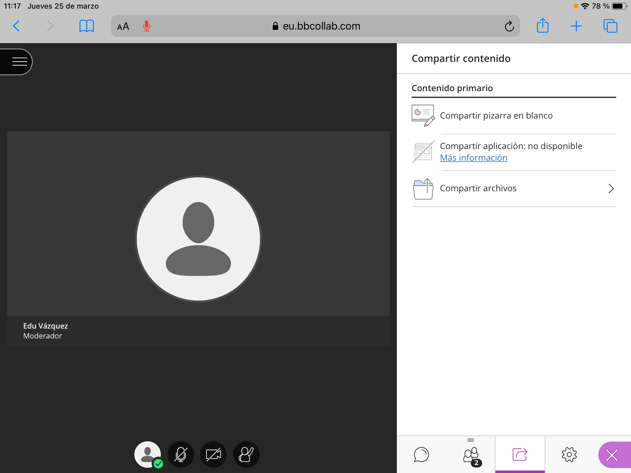
Task: Click Edu Vázquez's profile picture placeholder
Action: (198, 239)
